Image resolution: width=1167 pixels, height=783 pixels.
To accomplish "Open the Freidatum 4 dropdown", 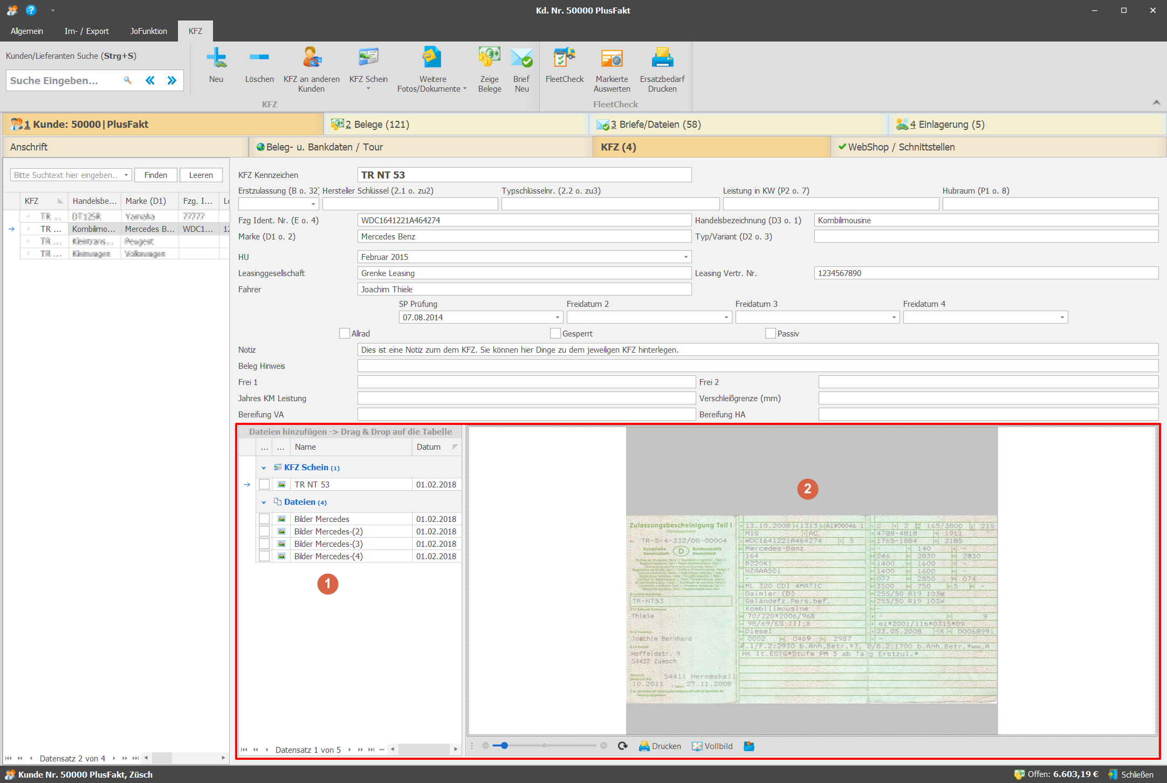I will pos(1062,317).
